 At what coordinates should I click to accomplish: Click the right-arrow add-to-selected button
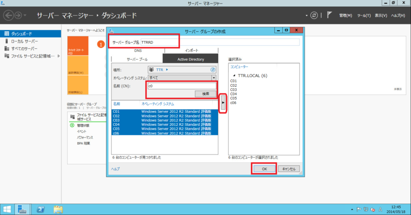click(223, 103)
